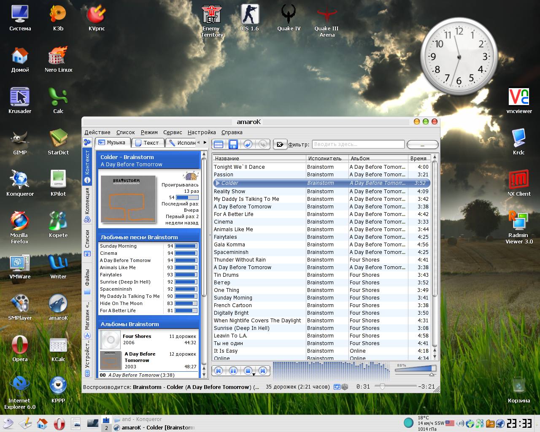Click the redo playlist icon
Image resolution: width=540 pixels, height=432 pixels.
(x=263, y=144)
